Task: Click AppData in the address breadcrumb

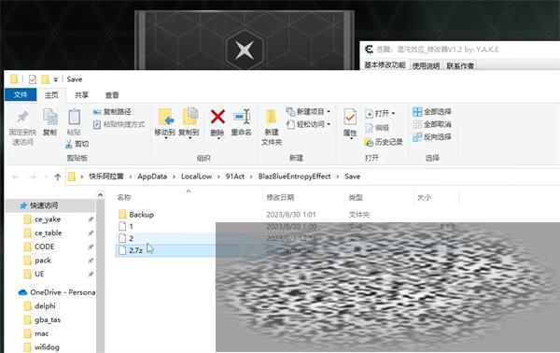Action: pos(152,176)
